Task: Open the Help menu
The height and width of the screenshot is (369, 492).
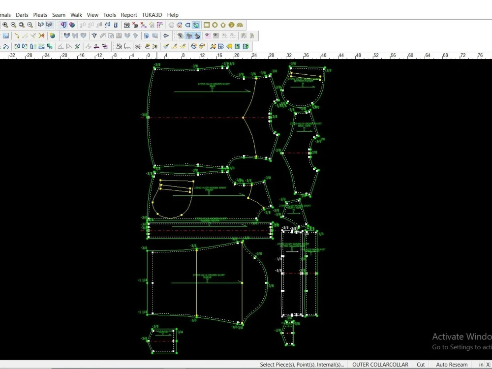Action: click(x=173, y=15)
